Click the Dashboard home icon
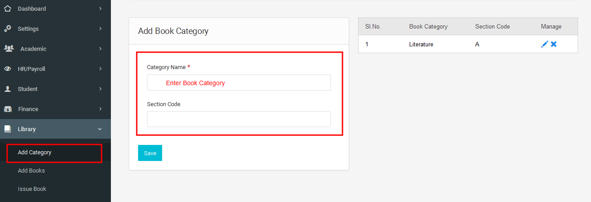The width and height of the screenshot is (591, 202). pos(8,8)
